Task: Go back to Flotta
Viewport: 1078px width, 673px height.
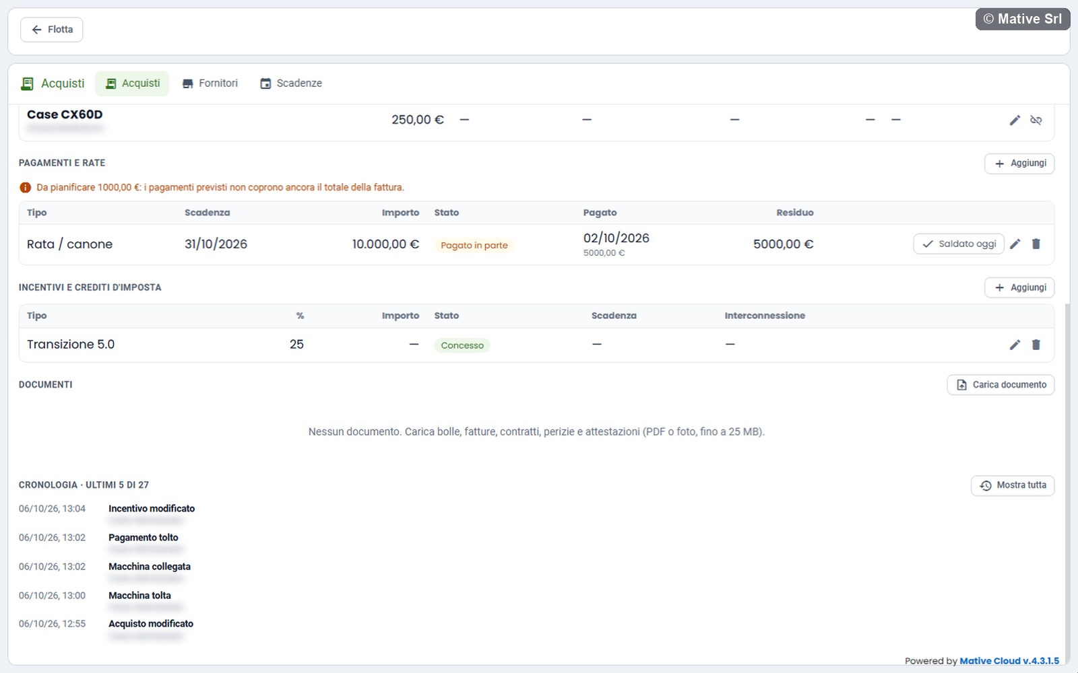Action: [52, 30]
